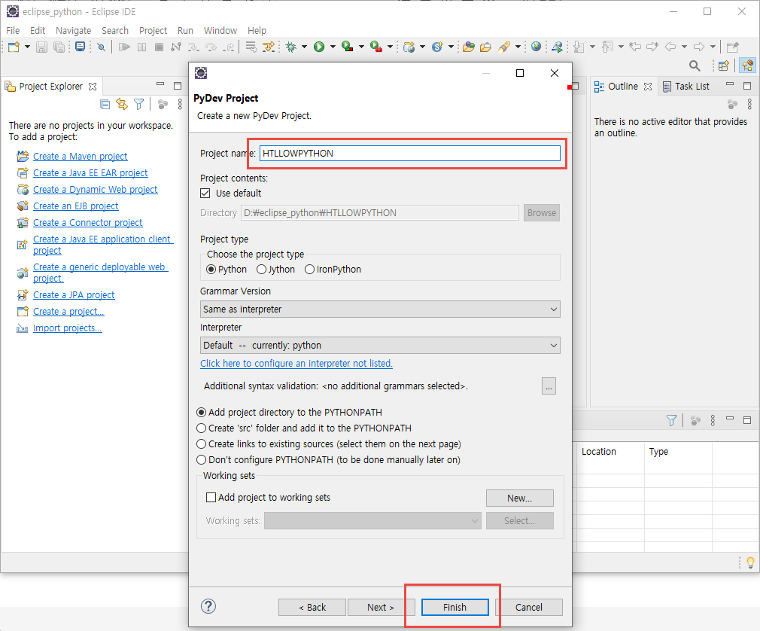The height and width of the screenshot is (631, 760).
Task: Click the Run with Coverage icon
Action: coord(347,47)
